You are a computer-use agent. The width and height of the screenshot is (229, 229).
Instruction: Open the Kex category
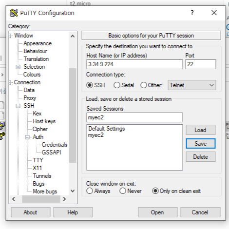pos(37,114)
